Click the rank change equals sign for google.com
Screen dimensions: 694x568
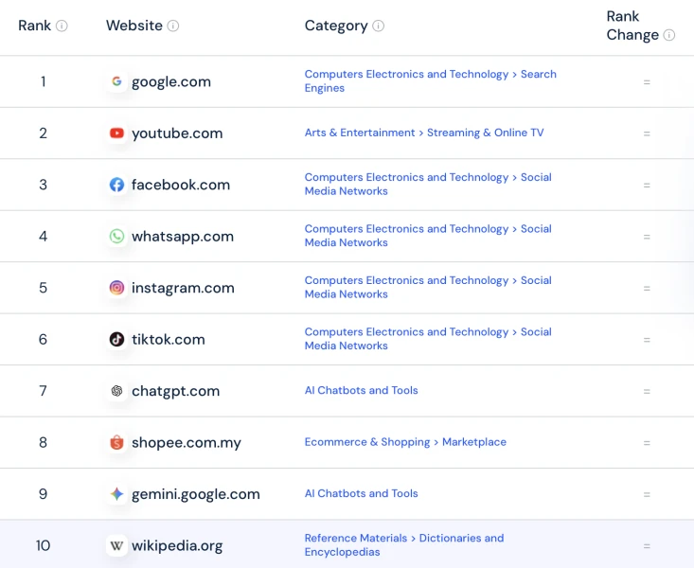(647, 82)
